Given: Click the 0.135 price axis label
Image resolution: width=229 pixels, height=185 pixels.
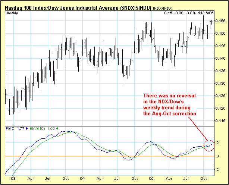Looking at the screenshot, I should [x=221, y=71].
